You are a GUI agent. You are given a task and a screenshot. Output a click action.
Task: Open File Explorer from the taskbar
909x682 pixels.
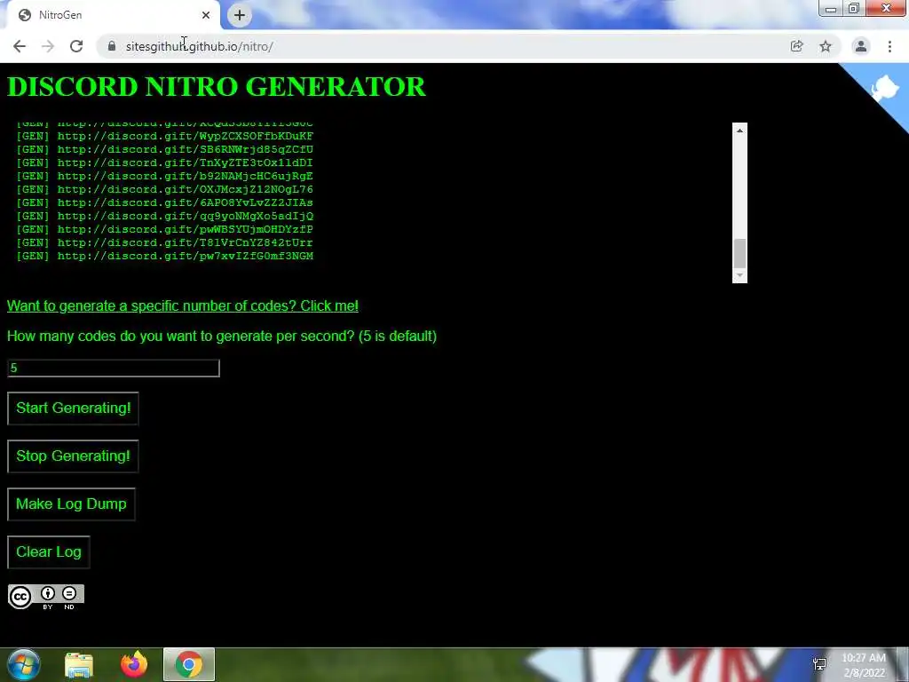click(x=79, y=664)
